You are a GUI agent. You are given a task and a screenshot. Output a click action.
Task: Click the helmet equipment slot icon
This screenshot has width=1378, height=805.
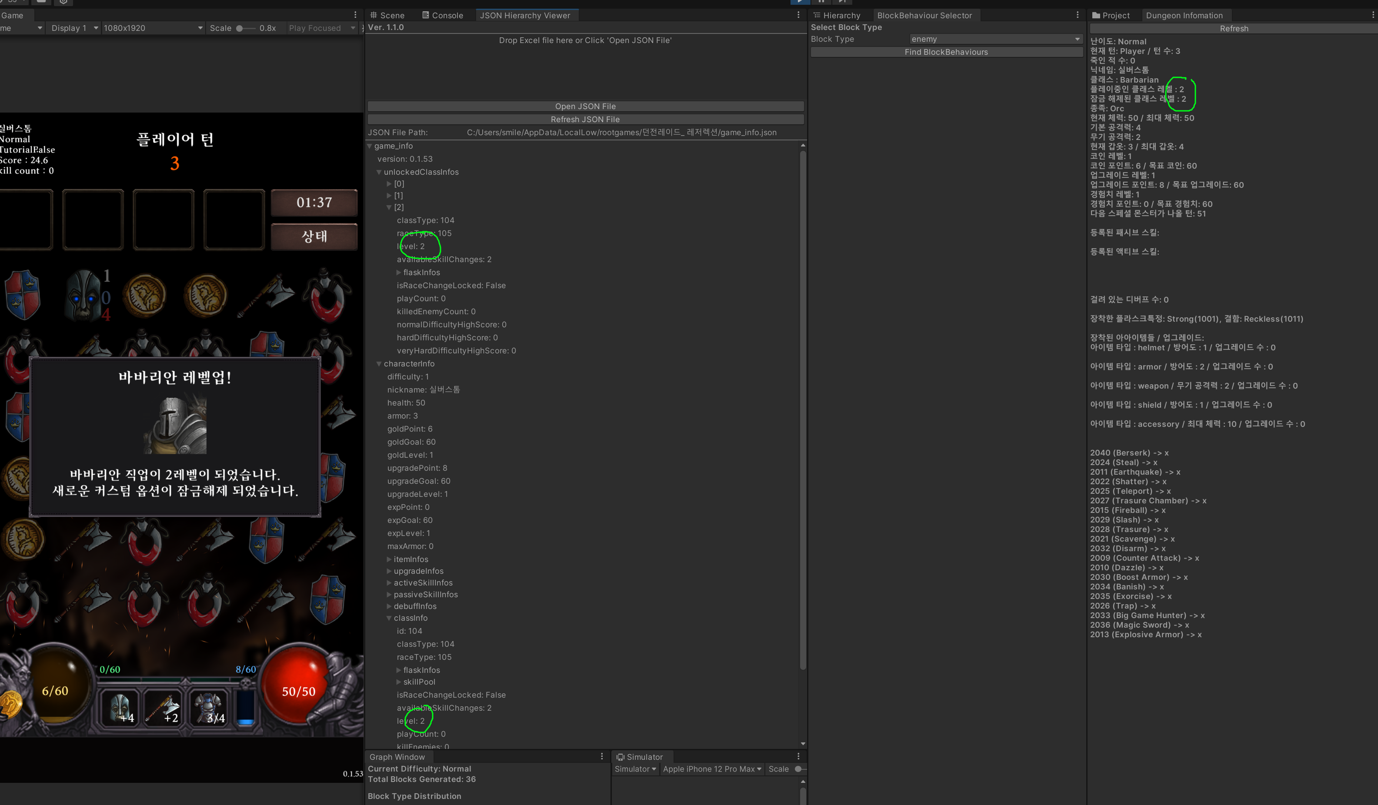coord(120,708)
